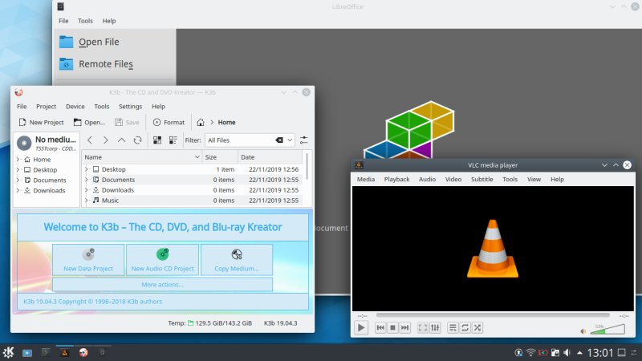Click the VLC play button

pyautogui.click(x=361, y=327)
